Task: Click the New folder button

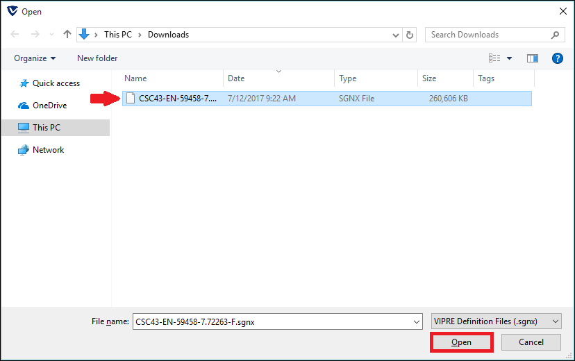Action: click(97, 58)
